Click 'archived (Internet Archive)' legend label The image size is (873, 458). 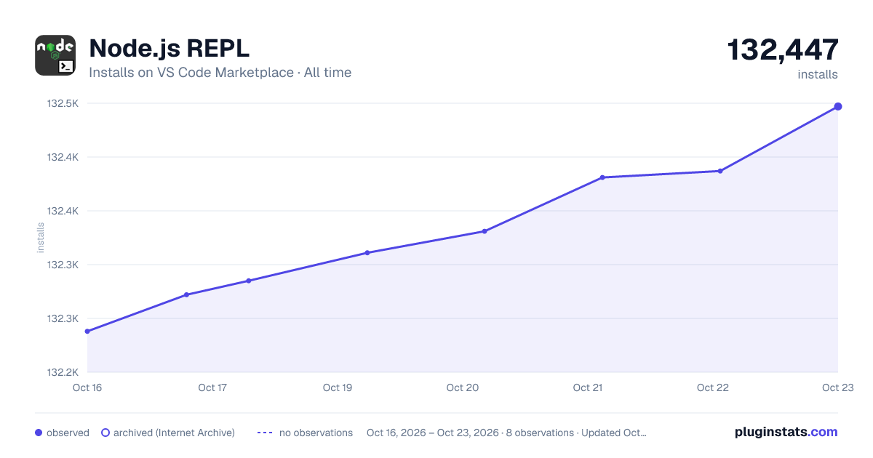click(x=174, y=433)
